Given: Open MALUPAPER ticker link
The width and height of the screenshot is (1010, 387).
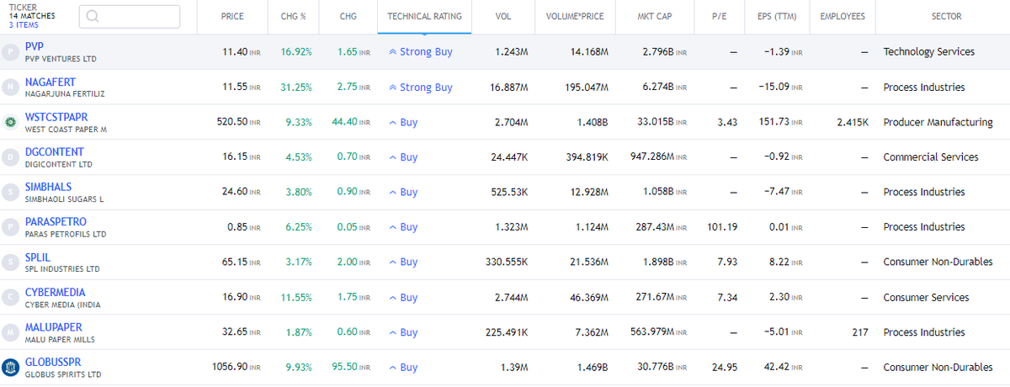Looking at the screenshot, I should click(x=54, y=327).
